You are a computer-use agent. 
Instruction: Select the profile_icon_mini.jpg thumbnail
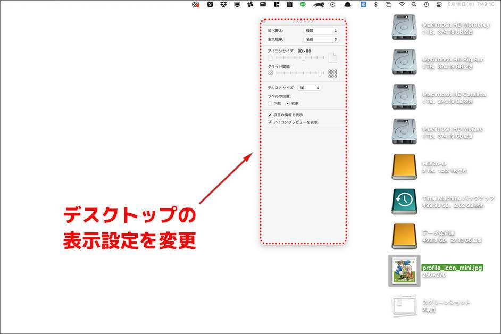(404, 271)
